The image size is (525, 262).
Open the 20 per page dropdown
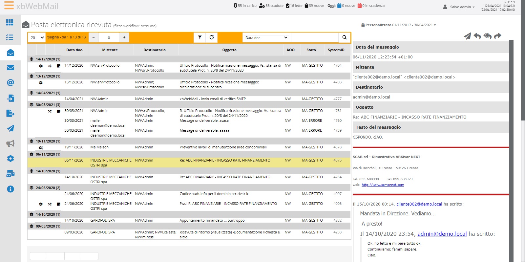(x=37, y=37)
